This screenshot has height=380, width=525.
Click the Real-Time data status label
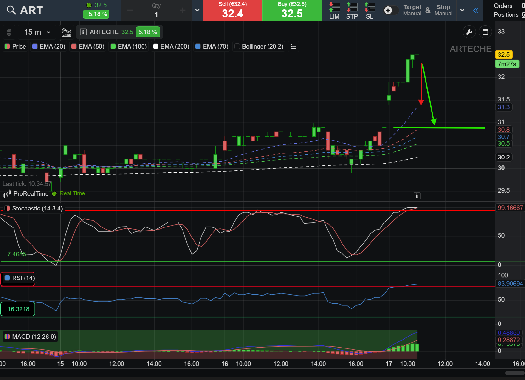pos(72,193)
